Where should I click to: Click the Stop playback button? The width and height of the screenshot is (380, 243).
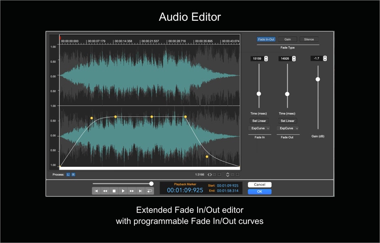[x=114, y=191]
